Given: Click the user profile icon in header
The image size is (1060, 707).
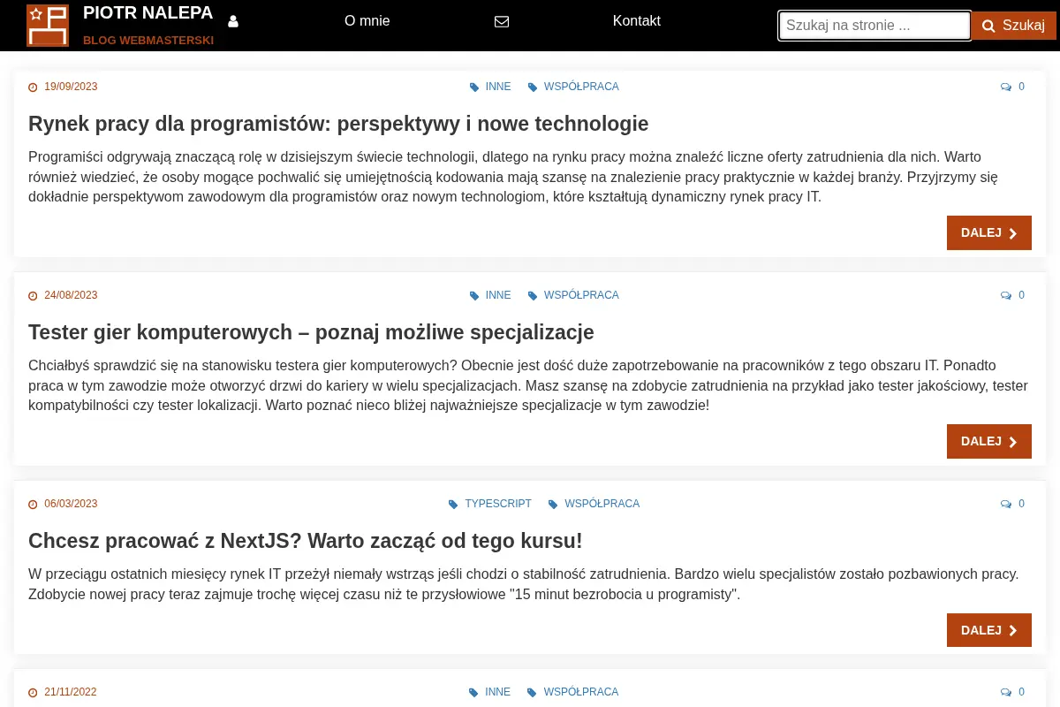Looking at the screenshot, I should 233,21.
